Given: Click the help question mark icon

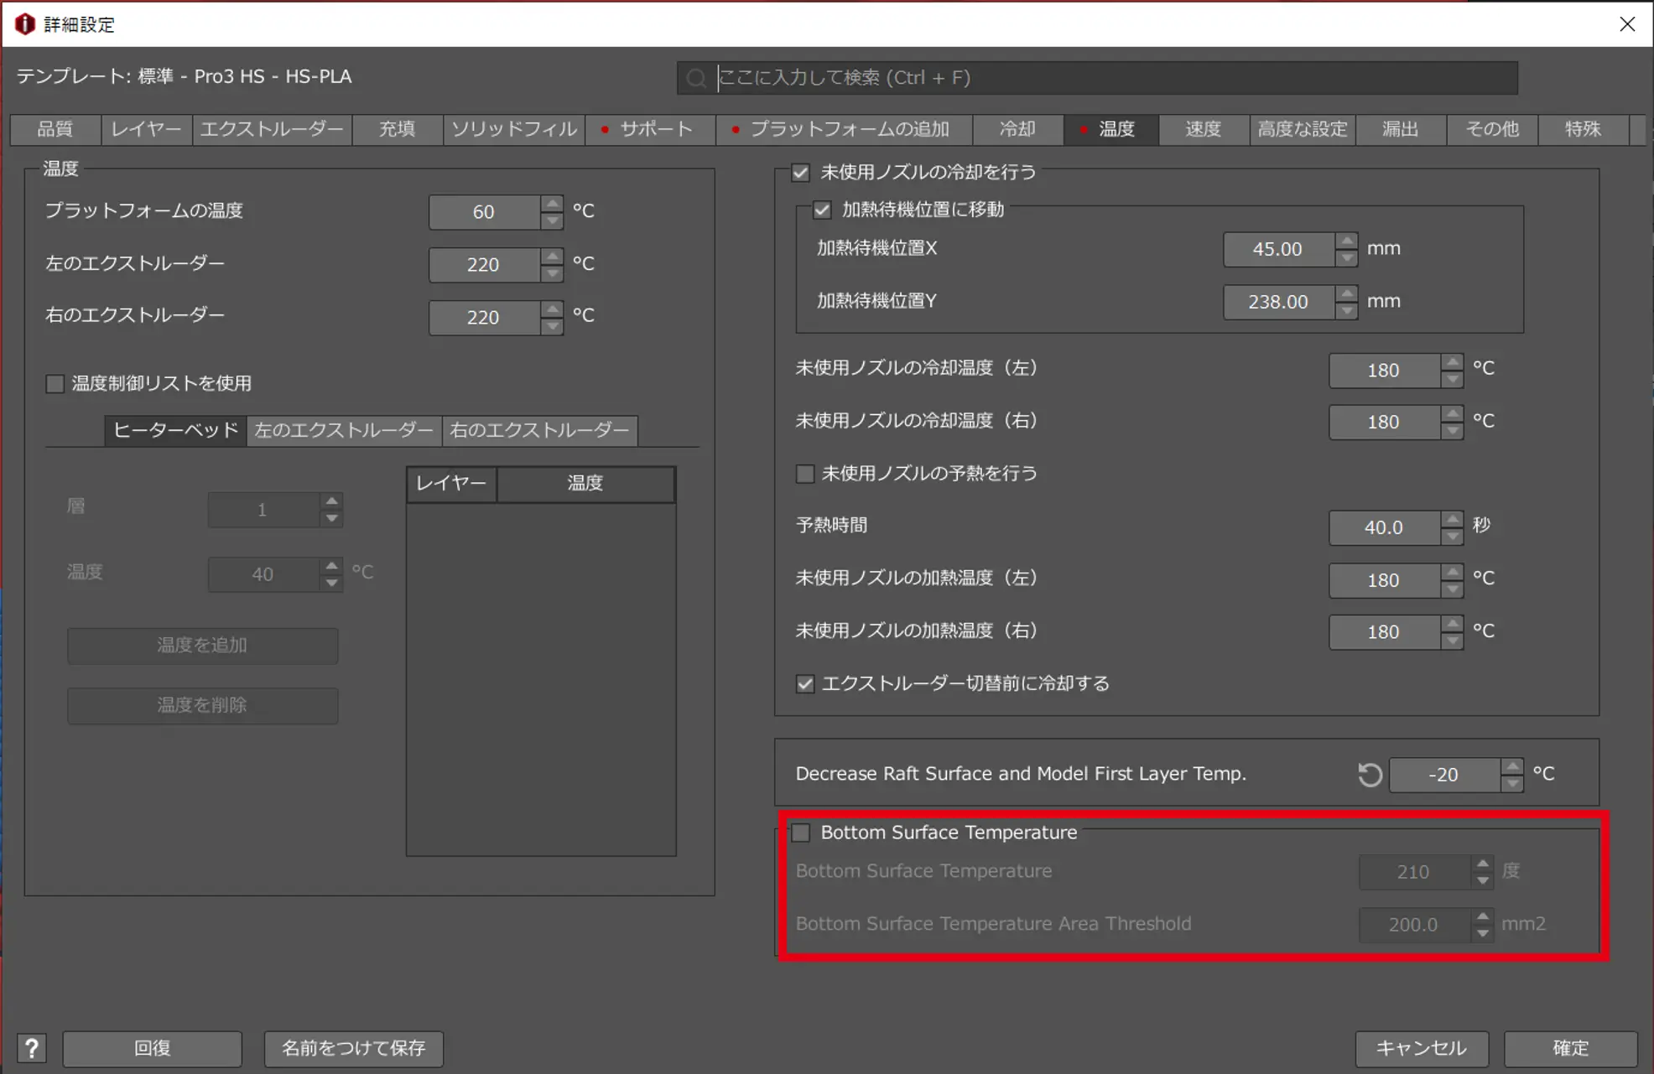Looking at the screenshot, I should click(32, 1048).
